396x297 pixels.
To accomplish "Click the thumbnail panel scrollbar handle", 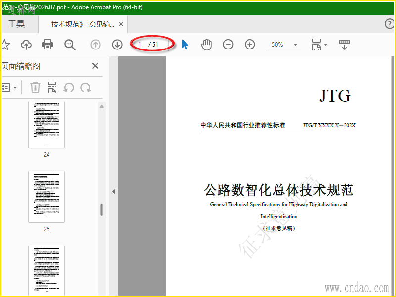I will [x=102, y=209].
